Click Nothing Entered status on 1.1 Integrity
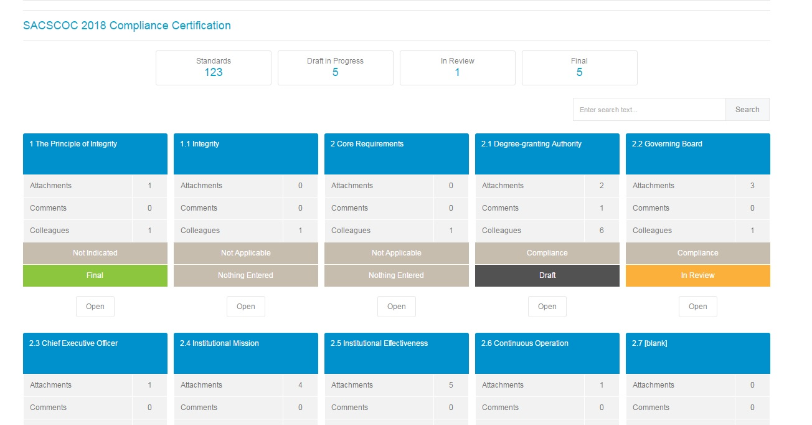Viewport: 812px width, 425px height. click(246, 275)
